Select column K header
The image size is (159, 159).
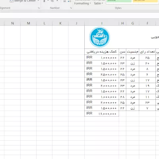(x=60, y=23)
